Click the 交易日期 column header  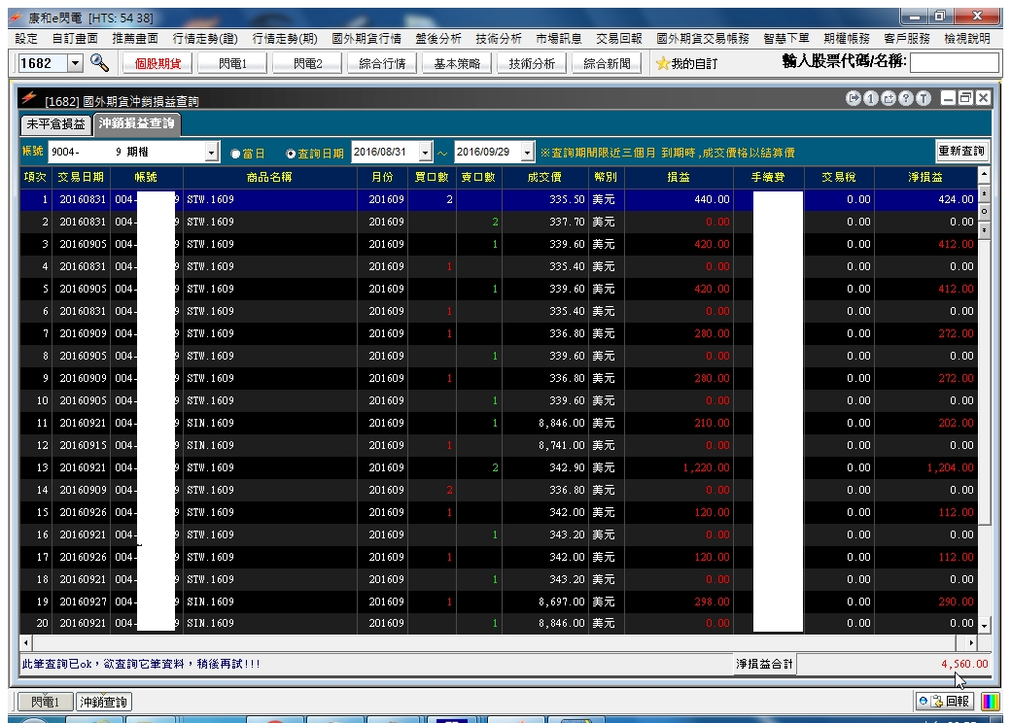(x=81, y=177)
